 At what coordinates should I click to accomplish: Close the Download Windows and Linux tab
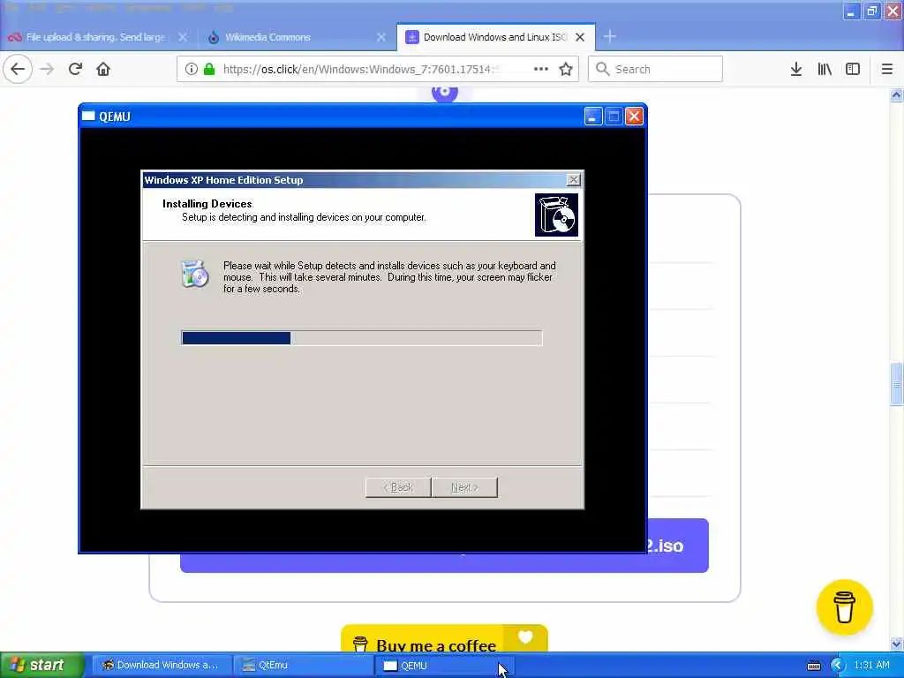pos(580,37)
